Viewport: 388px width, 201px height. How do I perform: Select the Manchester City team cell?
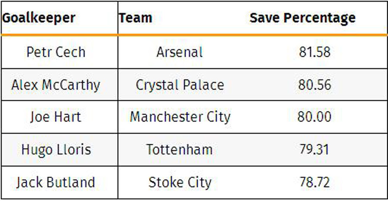point(180,117)
